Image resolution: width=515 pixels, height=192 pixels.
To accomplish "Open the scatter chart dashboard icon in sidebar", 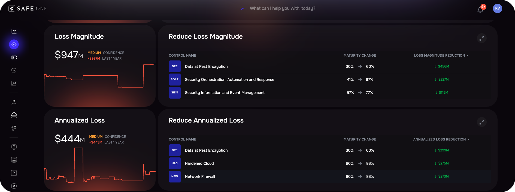I will pos(14,31).
